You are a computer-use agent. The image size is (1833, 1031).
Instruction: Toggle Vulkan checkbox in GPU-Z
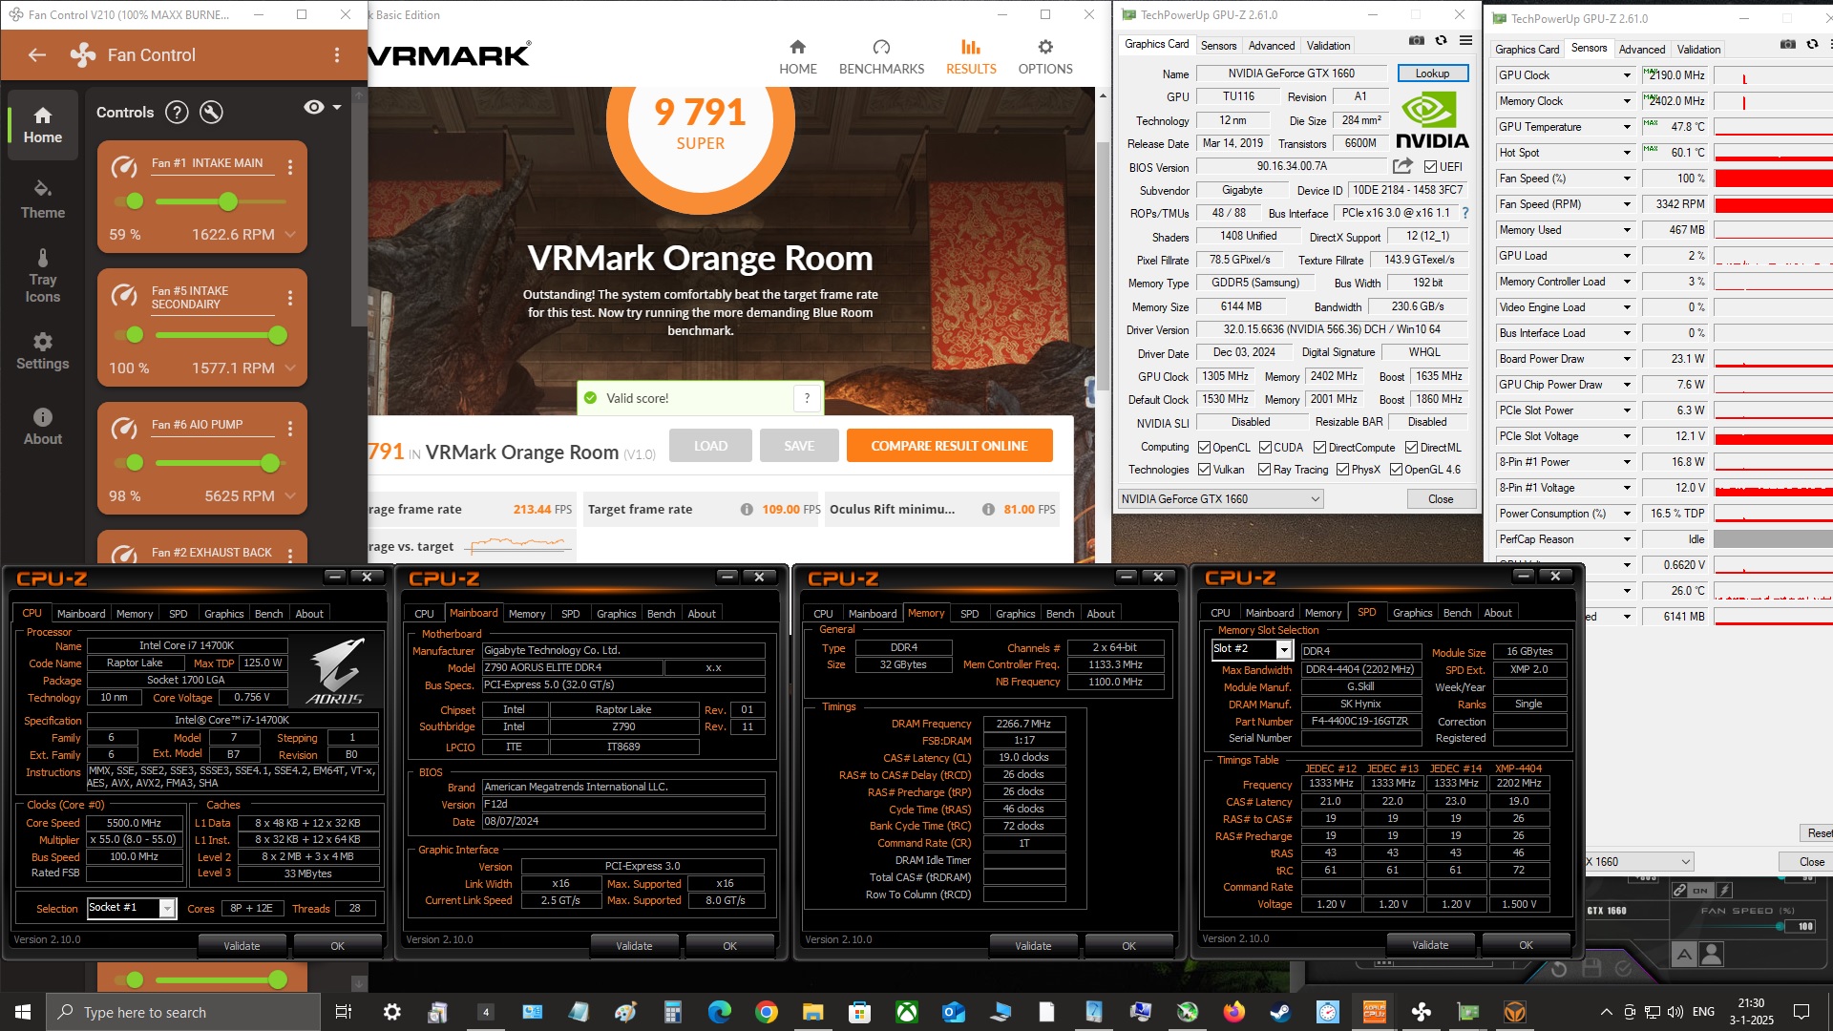[1204, 470]
